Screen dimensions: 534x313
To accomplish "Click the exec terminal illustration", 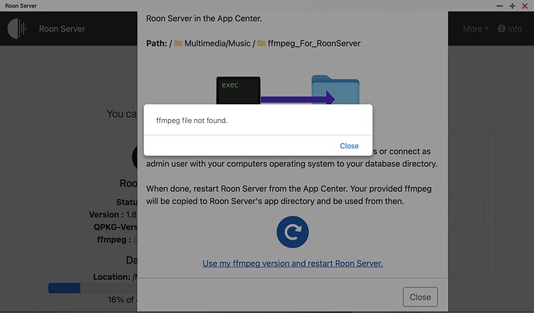I will pos(238,90).
